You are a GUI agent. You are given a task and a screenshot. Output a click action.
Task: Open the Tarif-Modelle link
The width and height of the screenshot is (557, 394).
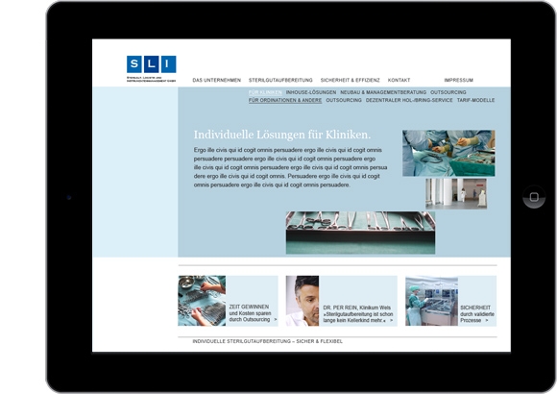point(475,101)
